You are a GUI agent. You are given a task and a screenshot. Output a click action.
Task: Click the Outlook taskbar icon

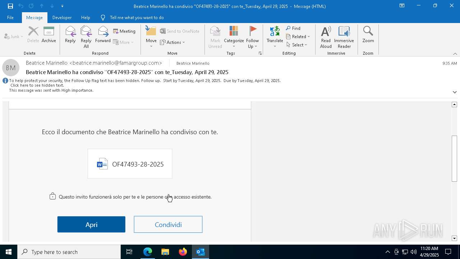pyautogui.click(x=201, y=252)
